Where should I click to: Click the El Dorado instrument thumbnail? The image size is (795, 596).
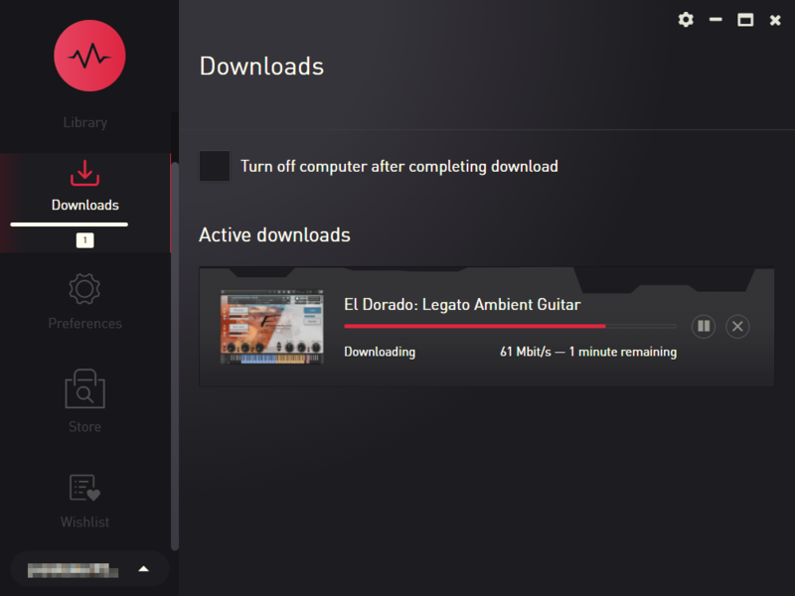271,327
